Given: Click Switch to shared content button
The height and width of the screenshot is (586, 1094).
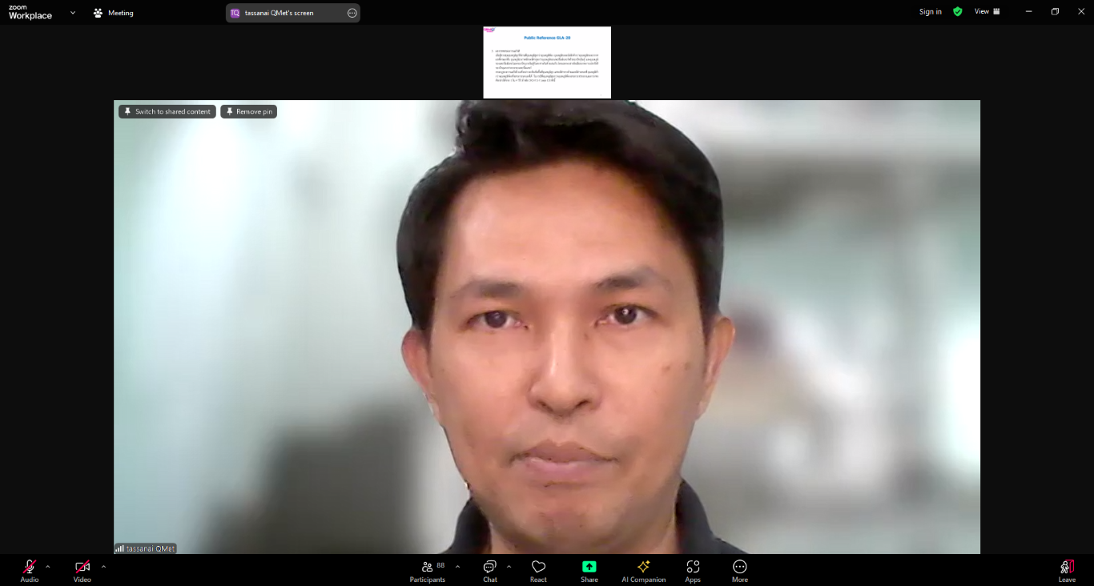Looking at the screenshot, I should [x=167, y=111].
